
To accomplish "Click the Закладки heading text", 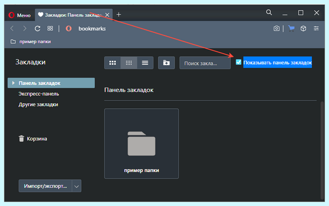I will coord(30,62).
